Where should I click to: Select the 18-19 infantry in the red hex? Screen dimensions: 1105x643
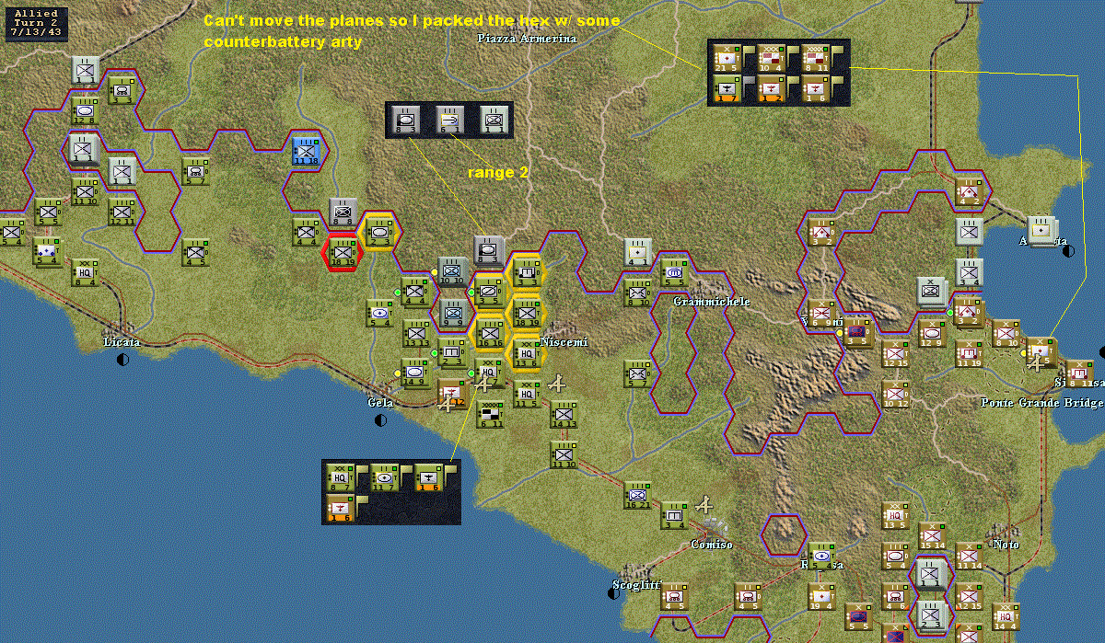pos(343,251)
